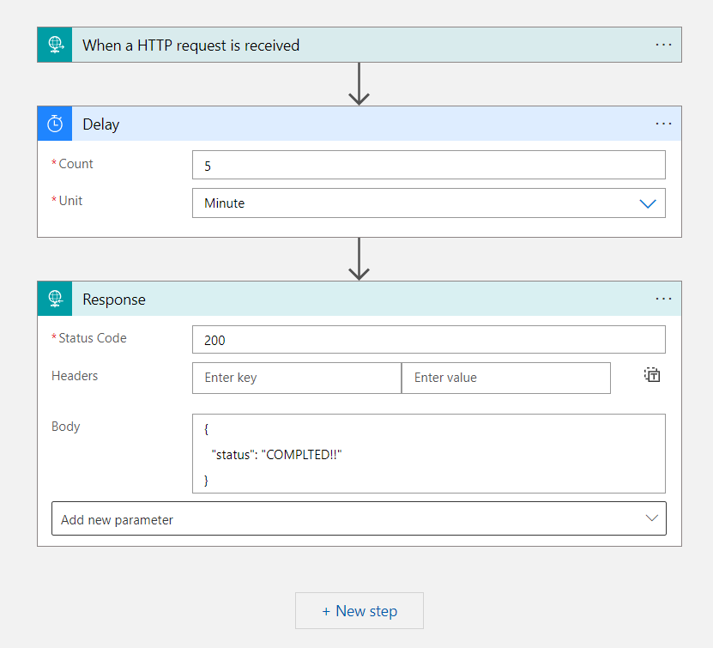This screenshot has height=648, width=713.
Task: Click the New step button
Action: click(360, 611)
